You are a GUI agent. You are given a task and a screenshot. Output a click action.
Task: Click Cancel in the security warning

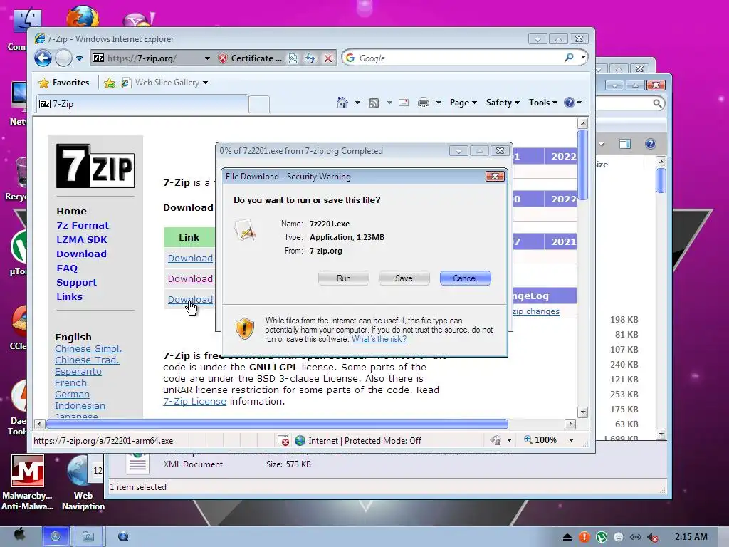[465, 278]
